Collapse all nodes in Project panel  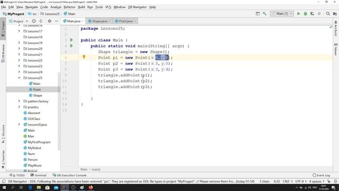[41, 21]
